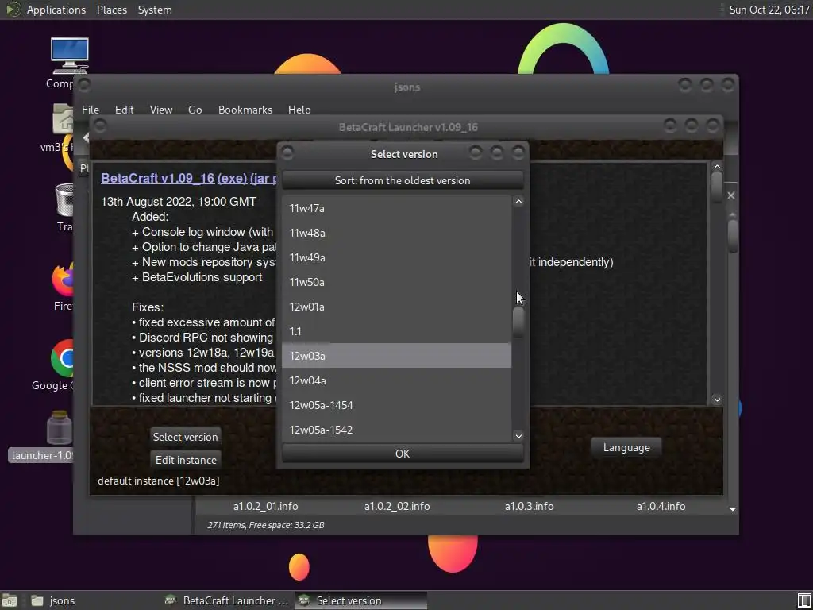Select version 11w48a in the list

click(396, 233)
